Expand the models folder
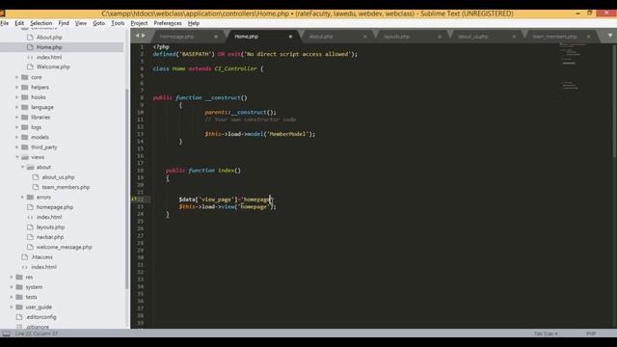617x347 pixels. pyautogui.click(x=17, y=137)
